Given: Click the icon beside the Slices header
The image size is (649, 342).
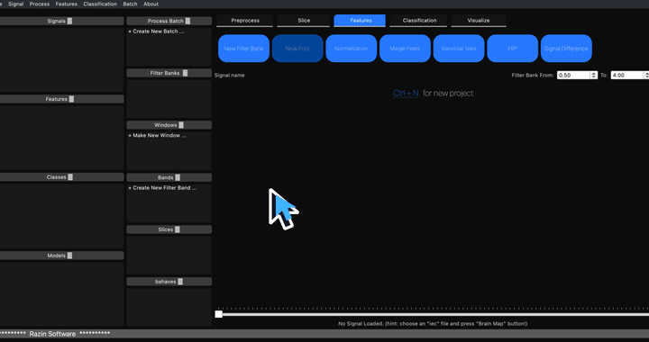Looking at the screenshot, I should (x=178, y=229).
